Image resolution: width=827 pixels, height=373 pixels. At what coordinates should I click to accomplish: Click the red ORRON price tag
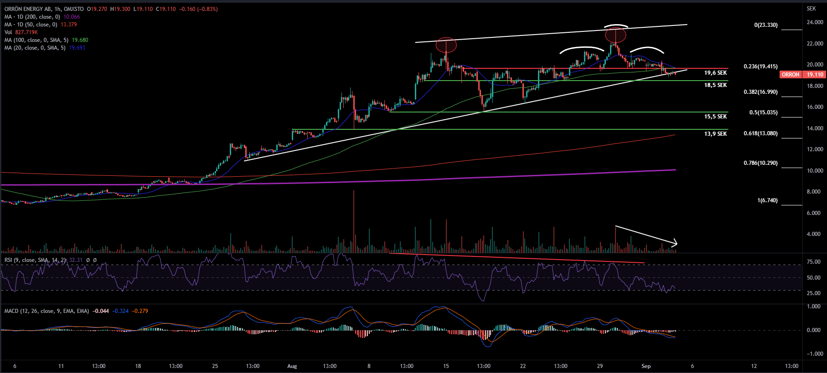(x=790, y=75)
